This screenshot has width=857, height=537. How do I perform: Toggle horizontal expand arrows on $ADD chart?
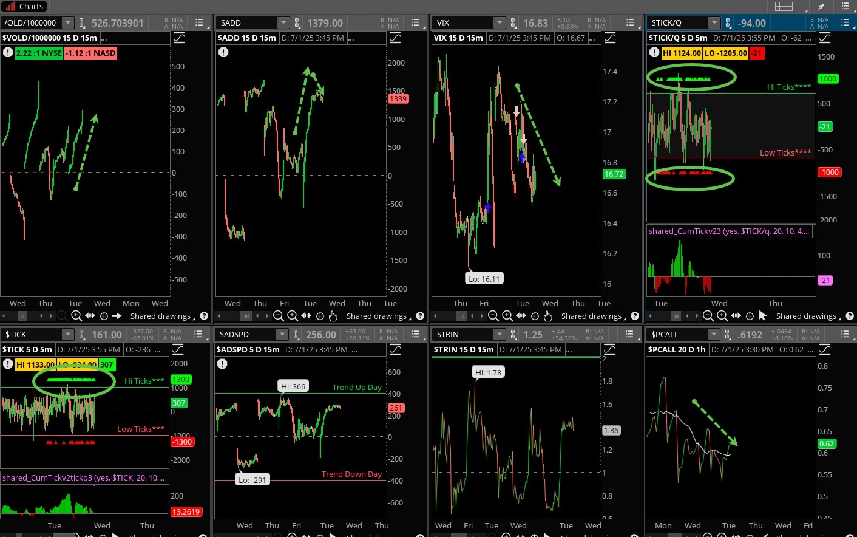click(x=306, y=316)
